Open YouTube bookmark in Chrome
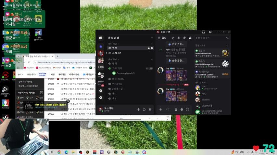Screen dimensions: 277x155 point(29,68)
